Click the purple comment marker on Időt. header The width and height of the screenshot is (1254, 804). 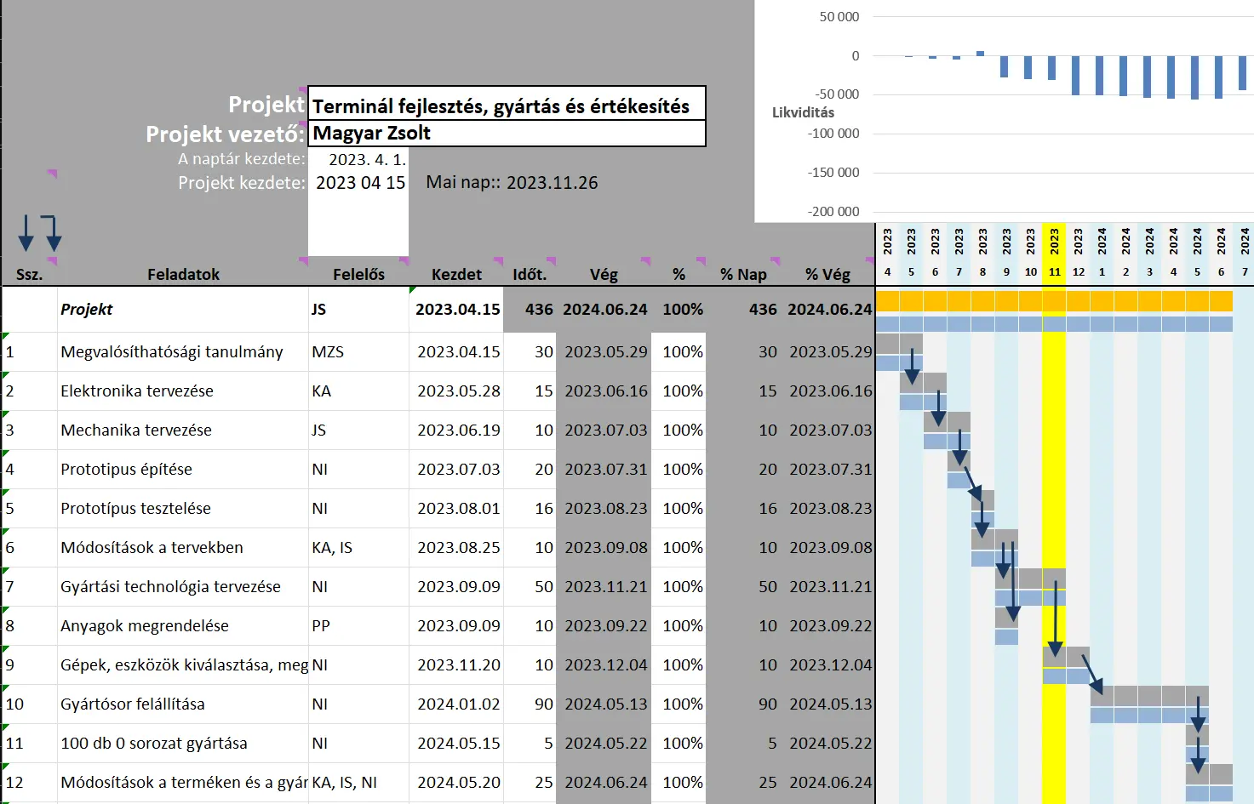coord(551,261)
